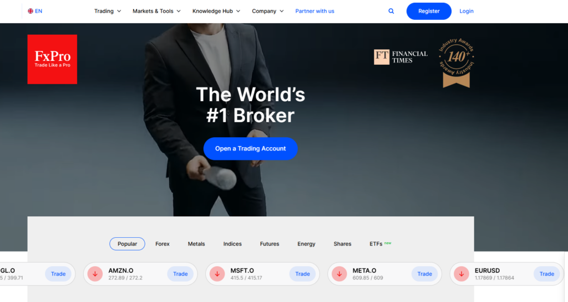
Task: Click the red down arrow beside MSFT.O
Action: point(217,274)
